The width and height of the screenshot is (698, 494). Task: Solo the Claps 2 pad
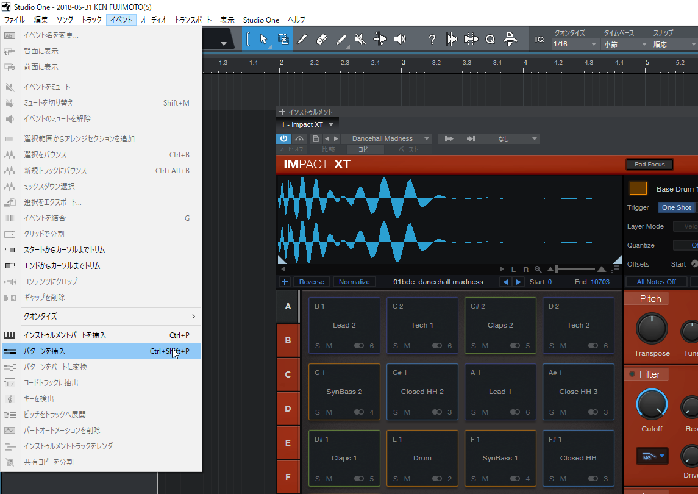(x=474, y=346)
